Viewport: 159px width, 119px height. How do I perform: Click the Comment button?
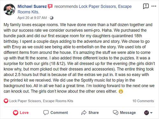coord(56,113)
